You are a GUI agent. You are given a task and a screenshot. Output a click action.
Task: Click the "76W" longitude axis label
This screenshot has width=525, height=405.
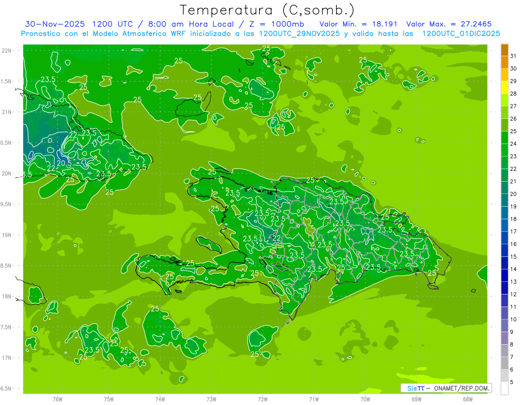point(57,399)
